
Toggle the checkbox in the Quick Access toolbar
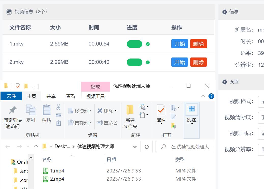coord(18,86)
